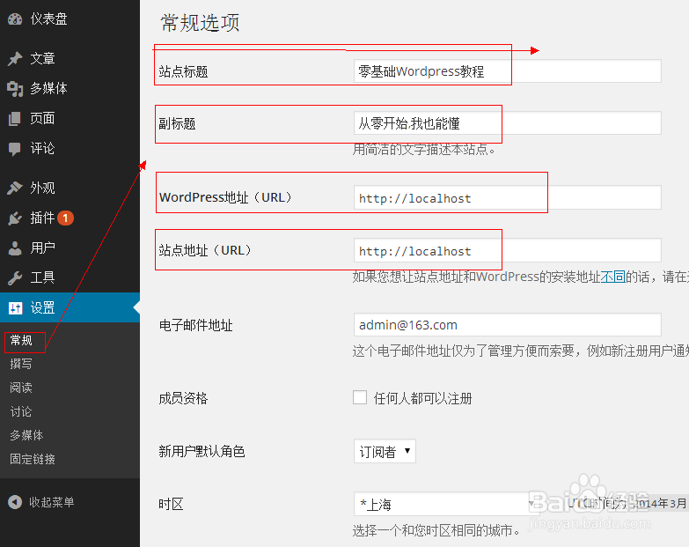Open 多媒体 main menu item
Screen dimensions: 689x547
[48, 88]
